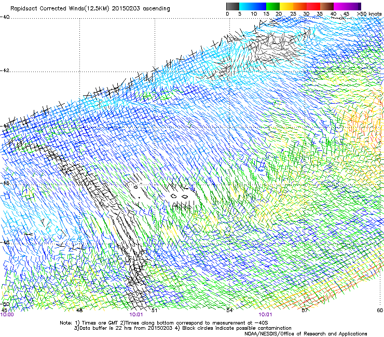This screenshot has width=384, height=337.
Task: Click the easternmost island outline near 46S
Action: 185,196
